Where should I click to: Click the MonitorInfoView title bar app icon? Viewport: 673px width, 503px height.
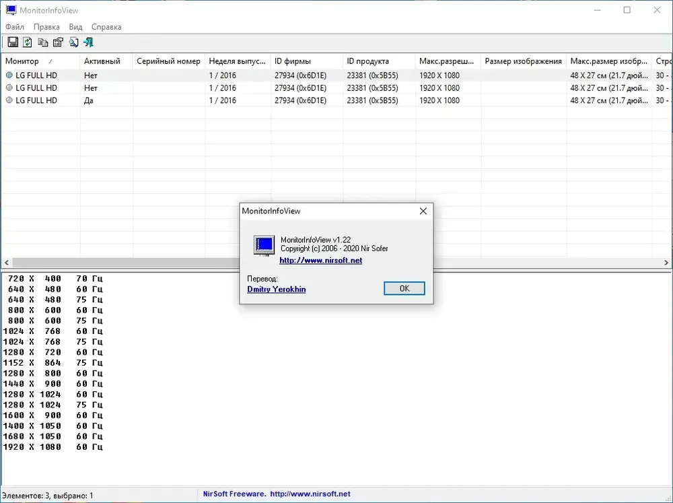(x=11, y=10)
